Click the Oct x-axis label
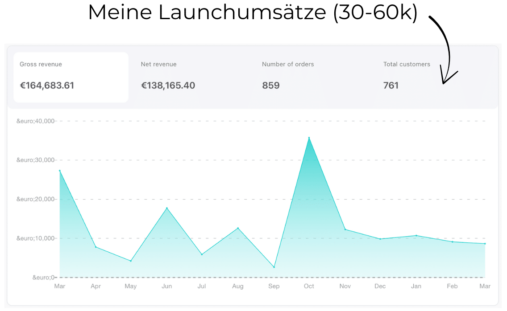Image resolution: width=507 pixels, height=311 pixels. (x=309, y=286)
